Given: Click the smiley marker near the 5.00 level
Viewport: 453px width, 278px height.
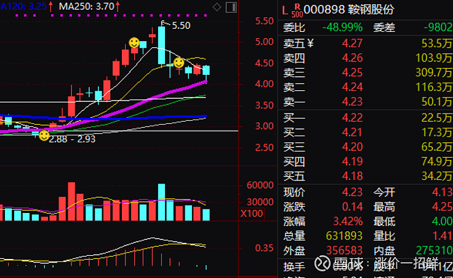Looking at the screenshot, I should click(134, 42).
